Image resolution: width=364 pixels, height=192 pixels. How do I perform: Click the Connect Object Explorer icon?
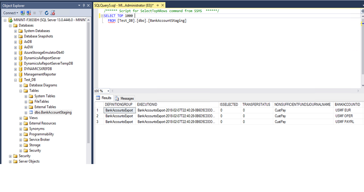(x=23, y=13)
